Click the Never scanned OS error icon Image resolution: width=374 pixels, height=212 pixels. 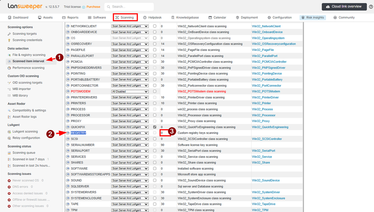(9, 181)
